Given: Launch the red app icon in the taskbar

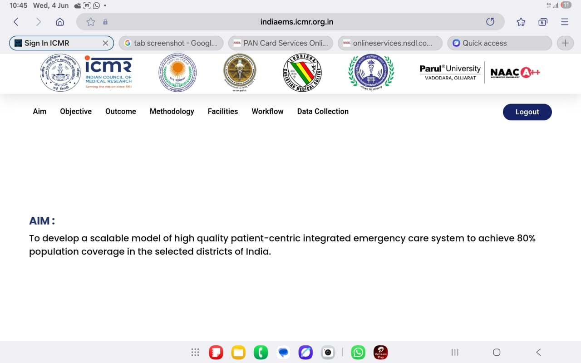Looking at the screenshot, I should [x=216, y=352].
